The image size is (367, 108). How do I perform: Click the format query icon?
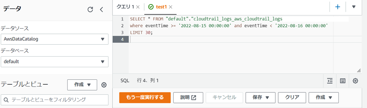(x=330, y=81)
